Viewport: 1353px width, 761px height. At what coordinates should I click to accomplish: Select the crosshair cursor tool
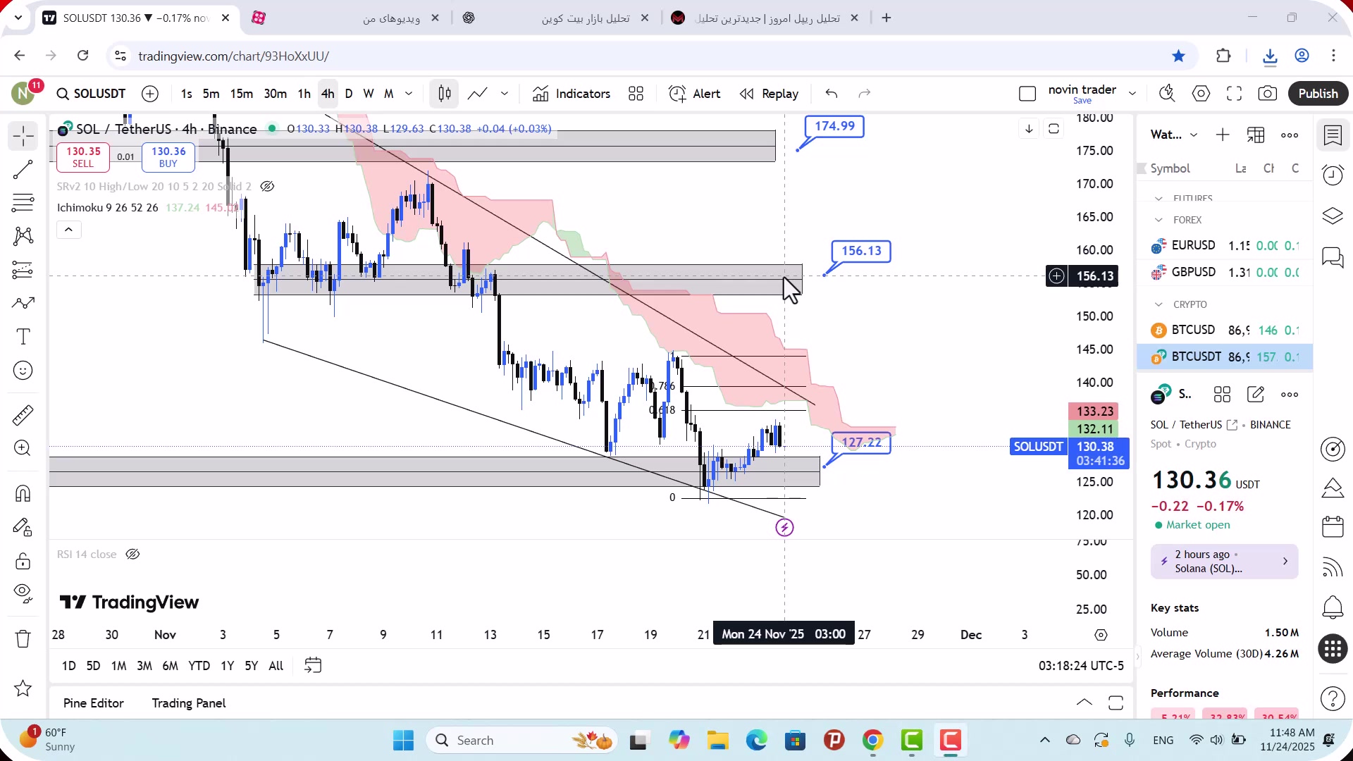click(x=23, y=135)
